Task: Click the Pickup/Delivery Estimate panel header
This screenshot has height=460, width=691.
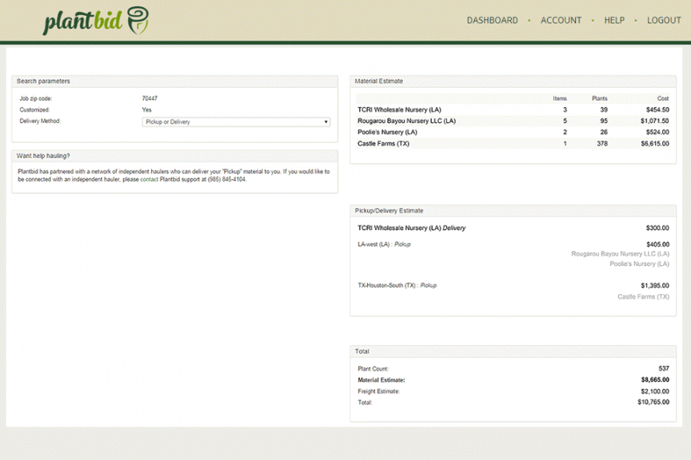Action: pos(389,210)
